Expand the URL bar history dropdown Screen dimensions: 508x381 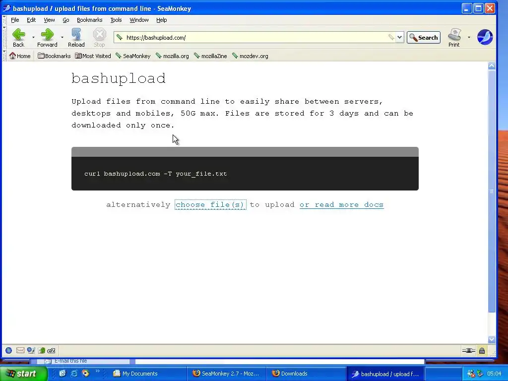click(399, 37)
